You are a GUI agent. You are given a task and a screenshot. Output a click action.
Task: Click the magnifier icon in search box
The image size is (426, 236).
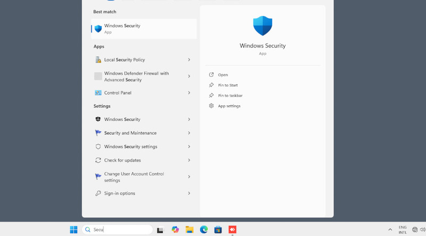tap(88, 230)
